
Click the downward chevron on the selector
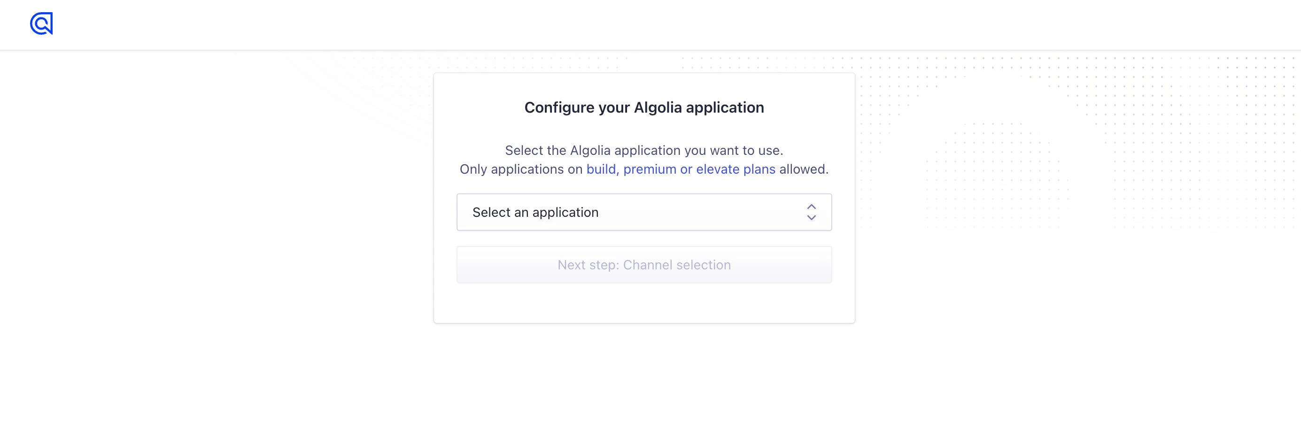point(812,217)
